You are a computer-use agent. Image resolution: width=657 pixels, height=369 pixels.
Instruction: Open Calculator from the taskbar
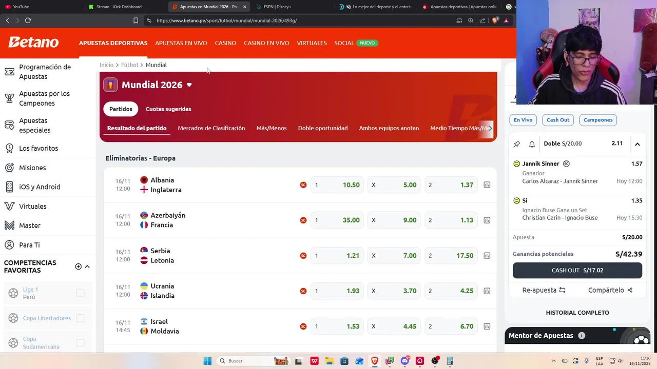tap(450, 361)
